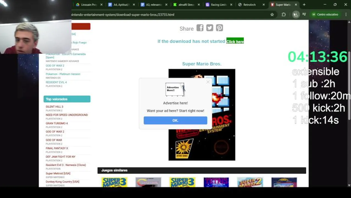Click the Super Mario Bros. title text

[x=202, y=64]
